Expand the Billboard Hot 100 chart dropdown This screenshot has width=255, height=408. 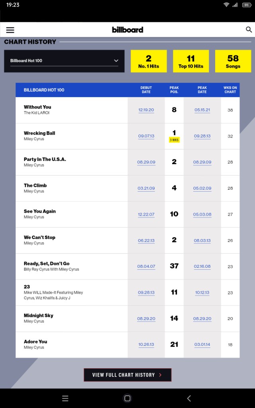tap(64, 61)
